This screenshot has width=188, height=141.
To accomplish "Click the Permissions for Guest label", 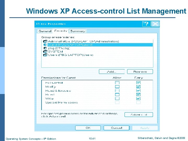I will click(x=58, y=78).
